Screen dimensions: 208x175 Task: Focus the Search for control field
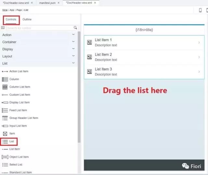coord(40,28)
